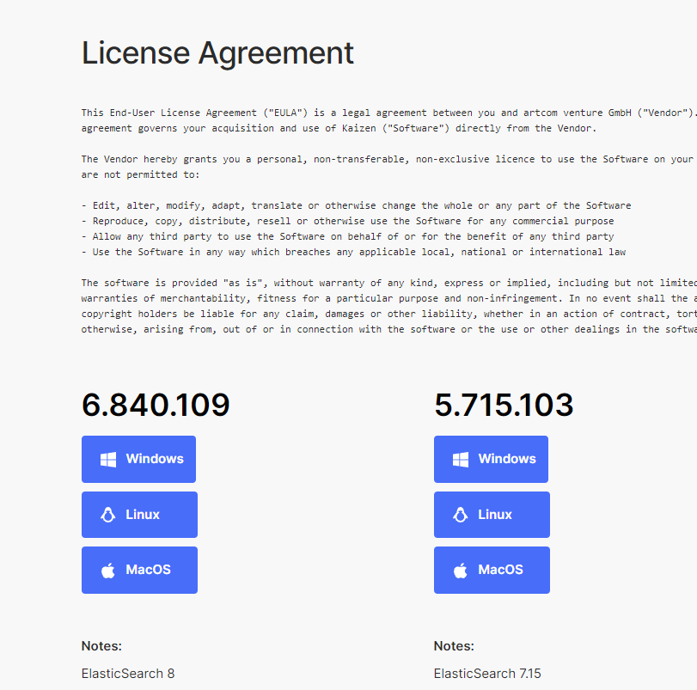Click the line beginning "- Use the Software in any way"

pos(353,252)
